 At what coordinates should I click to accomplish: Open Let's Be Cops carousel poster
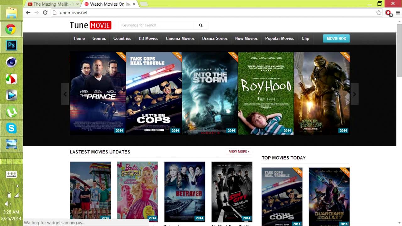point(154,93)
